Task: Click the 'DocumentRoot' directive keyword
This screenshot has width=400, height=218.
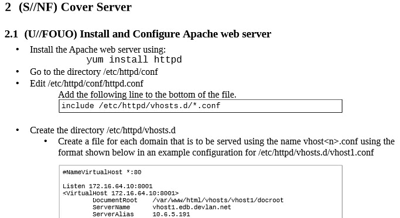Action: [x=115, y=200]
